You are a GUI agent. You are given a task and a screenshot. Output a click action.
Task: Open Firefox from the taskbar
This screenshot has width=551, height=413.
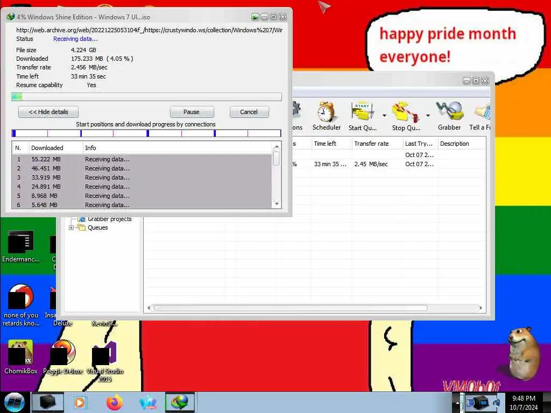[x=115, y=402]
